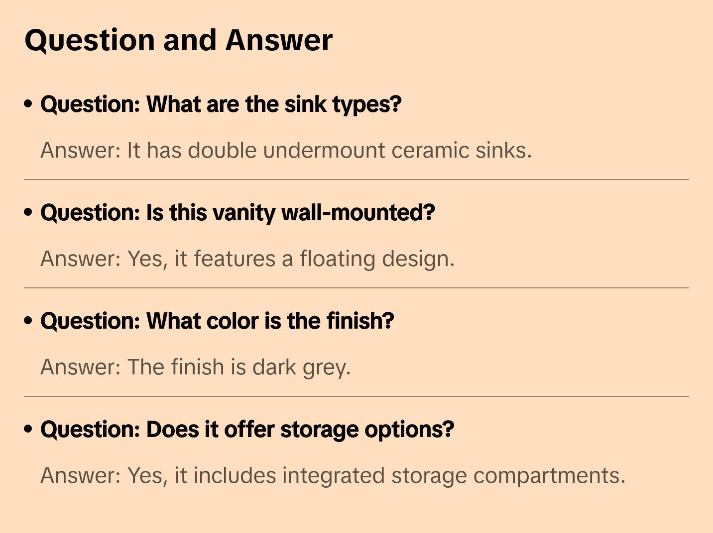The width and height of the screenshot is (713, 533).
Task: Select the 'Is this vanity wall-mounted?' question
Action: pos(238,213)
